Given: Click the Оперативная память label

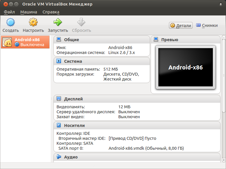Looking at the screenshot, I should (x=78, y=69).
